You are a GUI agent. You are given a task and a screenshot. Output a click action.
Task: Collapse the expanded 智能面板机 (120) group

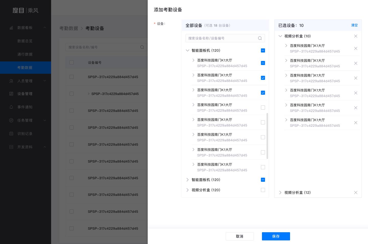188,50
